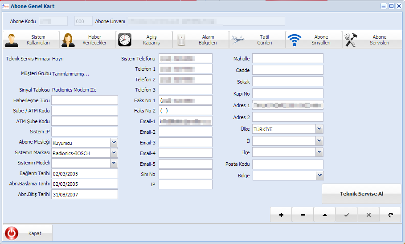Expand Sistemin Modeli dropdown
Screen dimensions: 405x244
[x=114, y=163]
